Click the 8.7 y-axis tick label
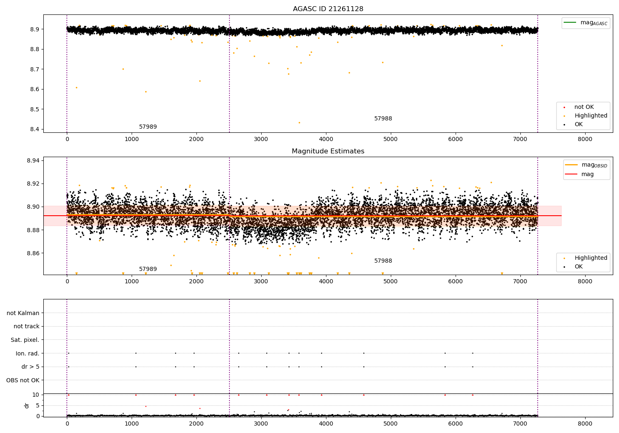 (x=34, y=69)
